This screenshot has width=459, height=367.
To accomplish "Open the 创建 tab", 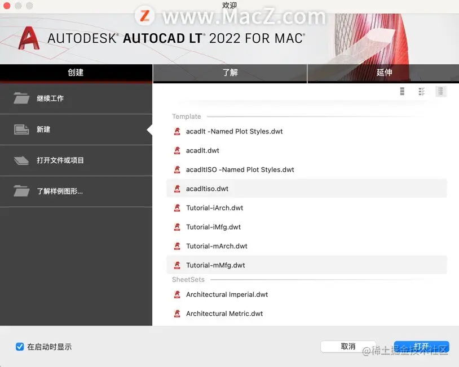I will point(76,73).
